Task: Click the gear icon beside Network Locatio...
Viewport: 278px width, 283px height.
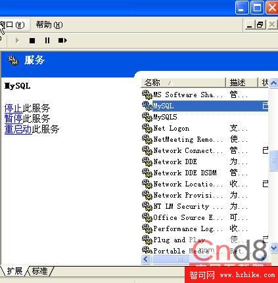Action: 147,184
